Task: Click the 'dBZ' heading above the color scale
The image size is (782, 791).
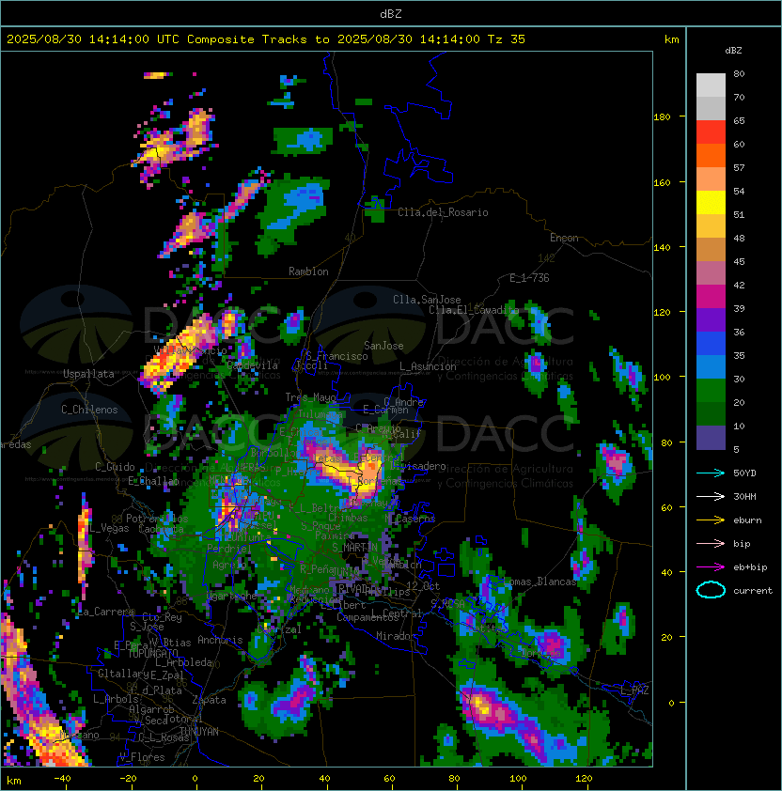Action: coord(733,51)
